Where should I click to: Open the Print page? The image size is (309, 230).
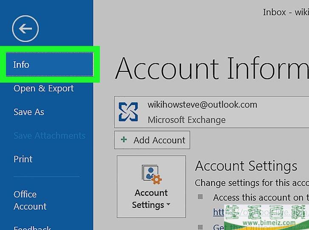coord(23,159)
